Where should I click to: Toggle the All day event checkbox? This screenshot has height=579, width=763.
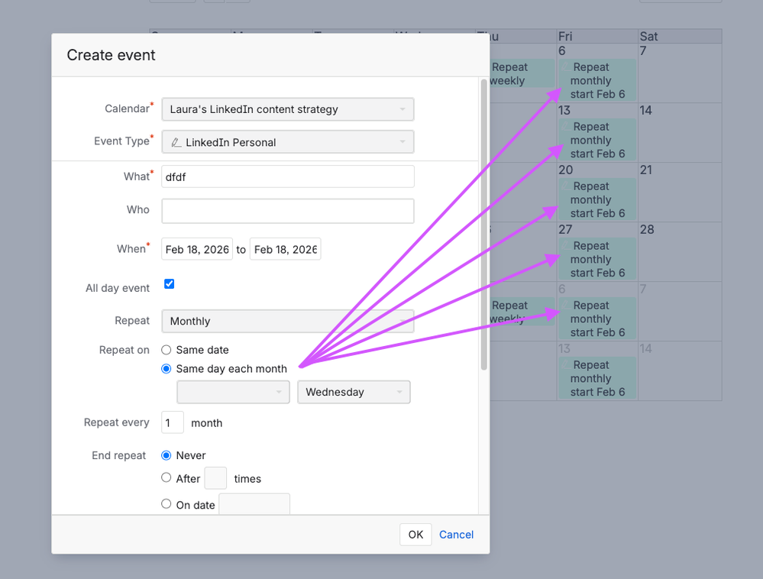pos(169,283)
